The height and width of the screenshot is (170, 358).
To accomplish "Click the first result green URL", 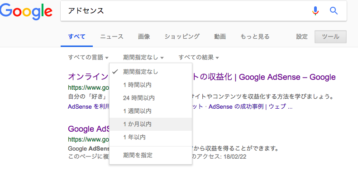I will 89,87.
